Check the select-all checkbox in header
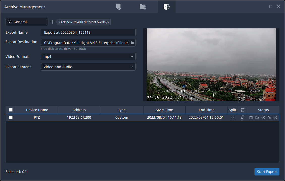 tap(11, 110)
